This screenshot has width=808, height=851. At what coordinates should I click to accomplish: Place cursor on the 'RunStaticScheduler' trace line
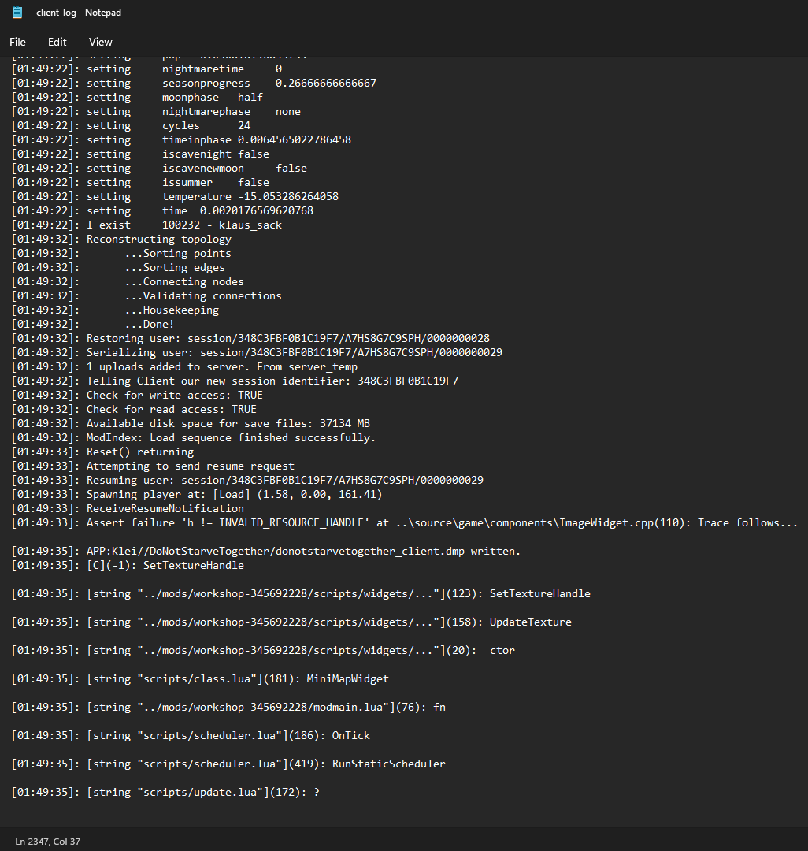(x=268, y=764)
